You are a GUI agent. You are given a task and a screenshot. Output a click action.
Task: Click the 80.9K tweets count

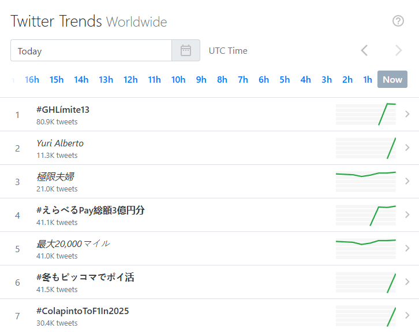click(57, 122)
